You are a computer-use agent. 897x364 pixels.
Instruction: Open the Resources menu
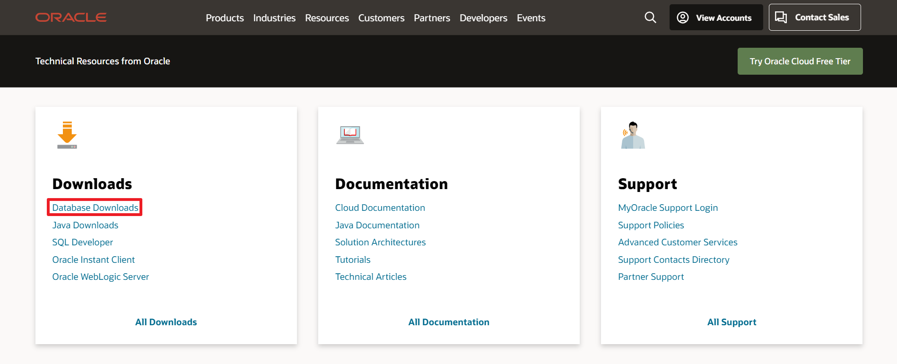[x=327, y=18]
